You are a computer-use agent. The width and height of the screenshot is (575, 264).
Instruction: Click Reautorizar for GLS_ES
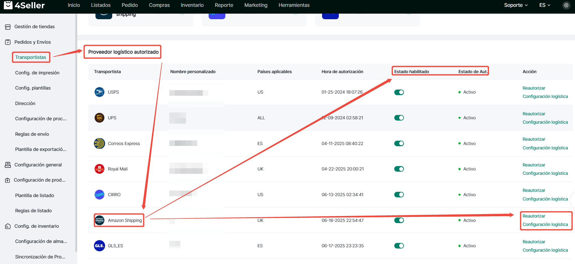click(x=534, y=242)
